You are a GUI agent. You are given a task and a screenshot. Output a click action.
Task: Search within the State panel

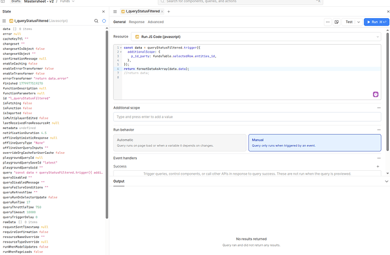click(x=96, y=21)
